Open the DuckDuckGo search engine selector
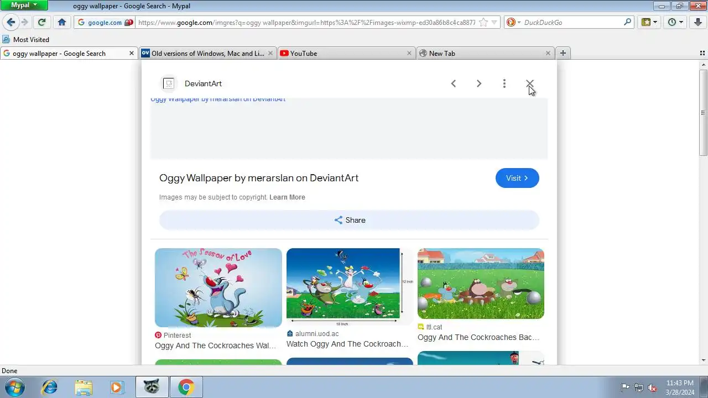This screenshot has width=708, height=398. pos(514,23)
